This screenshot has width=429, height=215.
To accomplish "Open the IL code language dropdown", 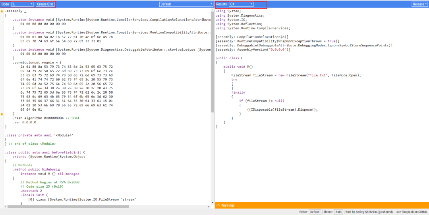I will point(22,4).
